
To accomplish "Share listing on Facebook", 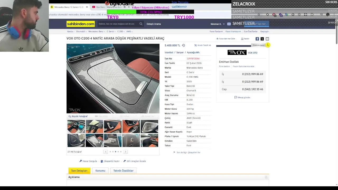I will (x=257, y=39).
